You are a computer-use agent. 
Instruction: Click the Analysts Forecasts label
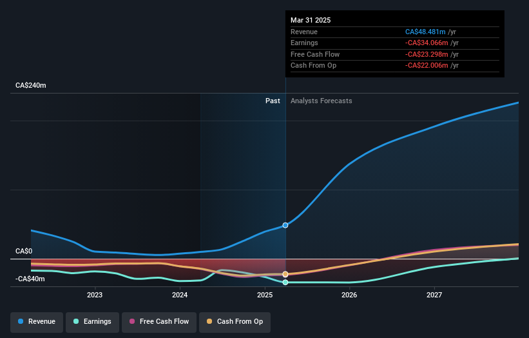tap(321, 101)
